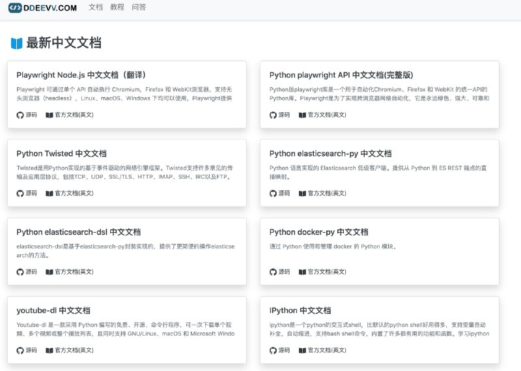
Task: Click book icon in Python Twisted card
Action: (x=49, y=194)
